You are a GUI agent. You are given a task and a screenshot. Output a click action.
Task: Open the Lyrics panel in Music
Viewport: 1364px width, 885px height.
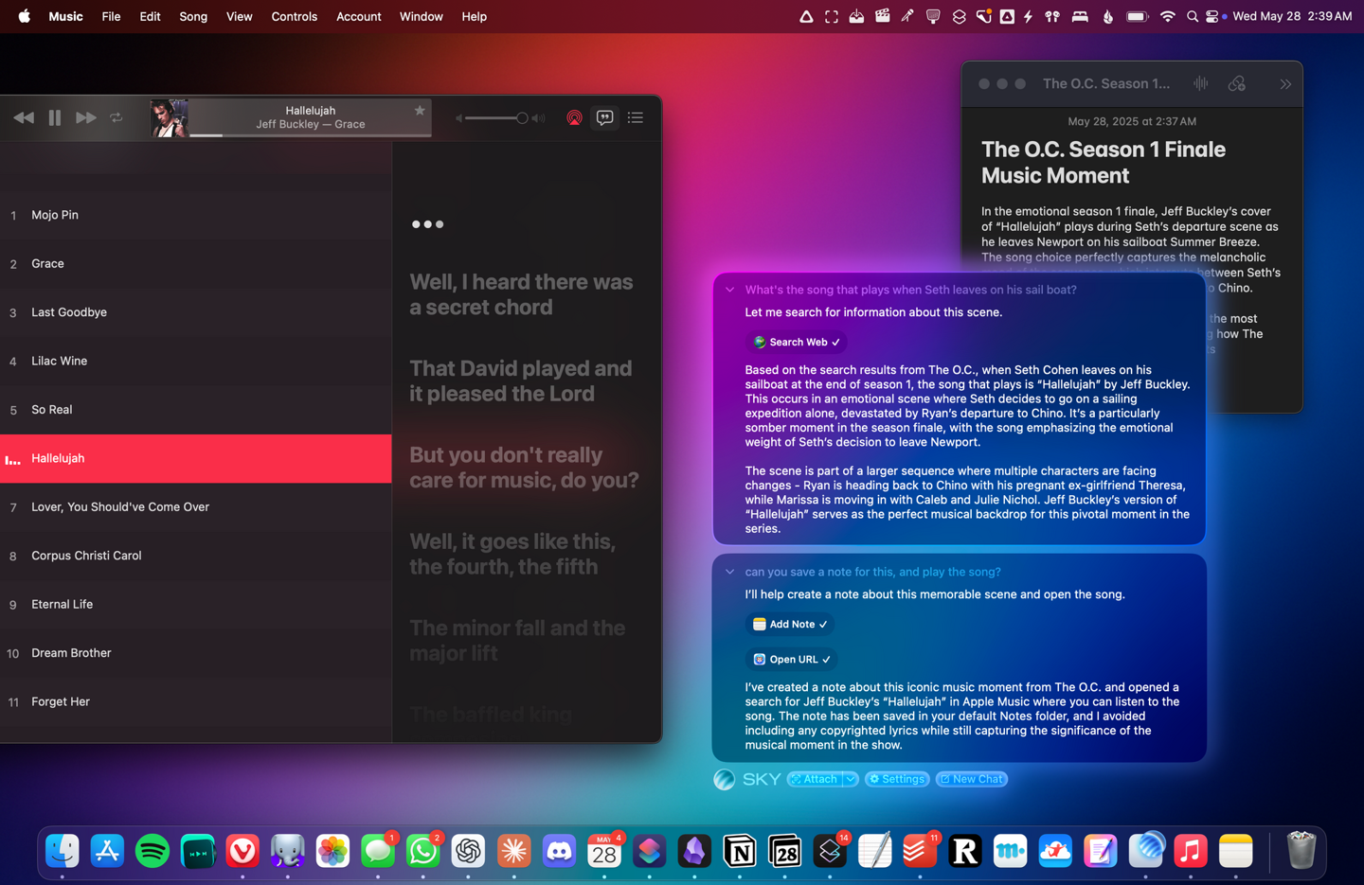(x=604, y=117)
